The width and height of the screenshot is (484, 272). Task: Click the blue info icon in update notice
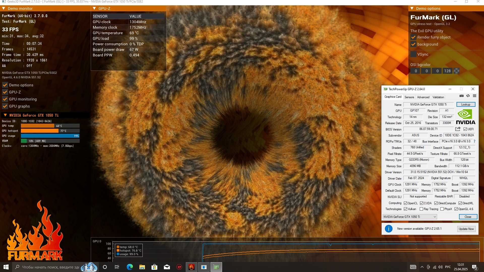[x=388, y=229]
